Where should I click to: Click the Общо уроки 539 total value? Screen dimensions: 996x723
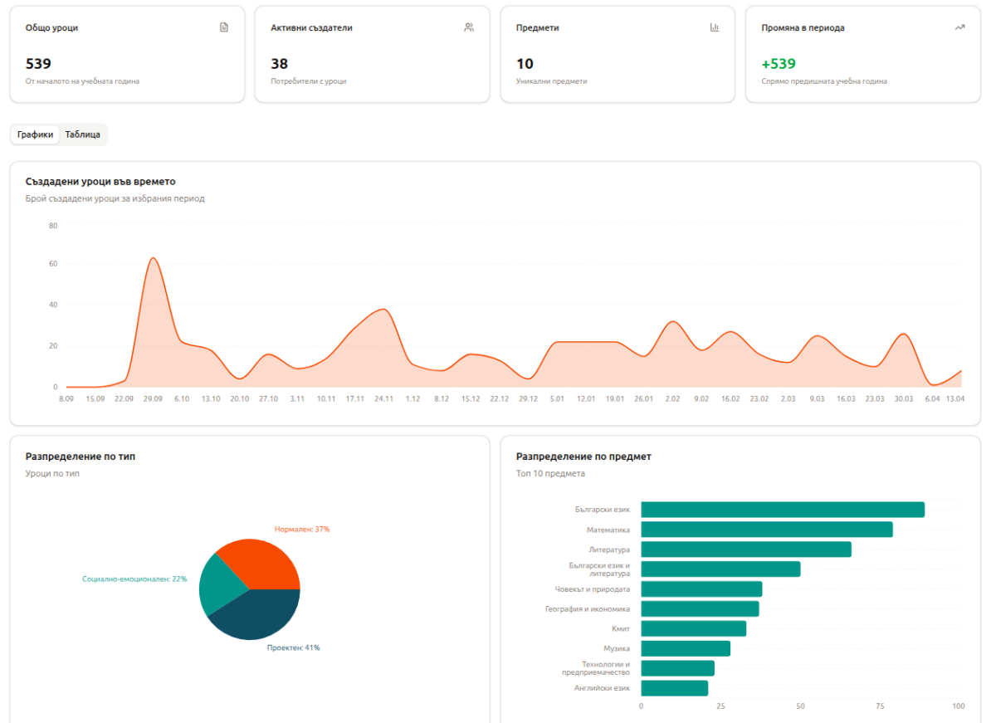[38, 64]
